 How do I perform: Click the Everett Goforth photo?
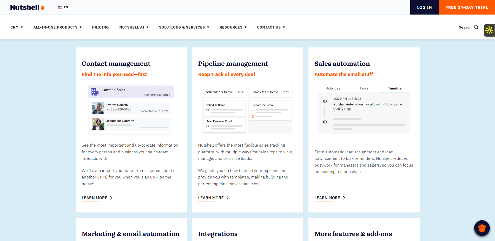[98, 108]
